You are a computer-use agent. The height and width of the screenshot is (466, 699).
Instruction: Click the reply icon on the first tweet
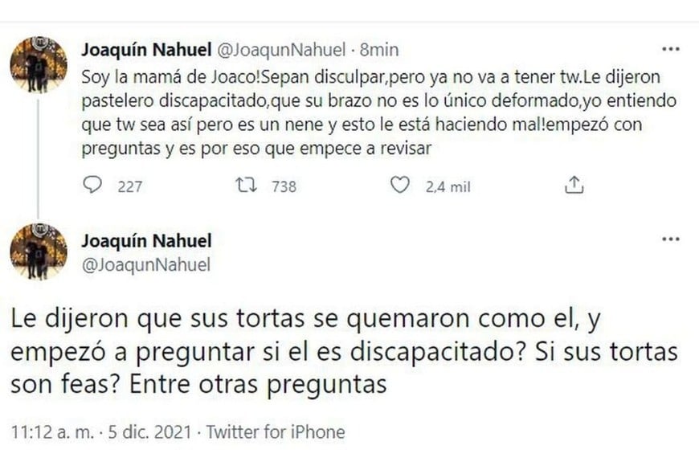[93, 186]
